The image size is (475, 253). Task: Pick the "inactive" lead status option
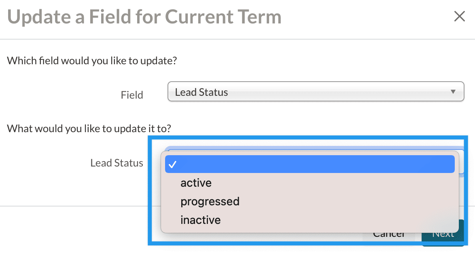point(200,220)
